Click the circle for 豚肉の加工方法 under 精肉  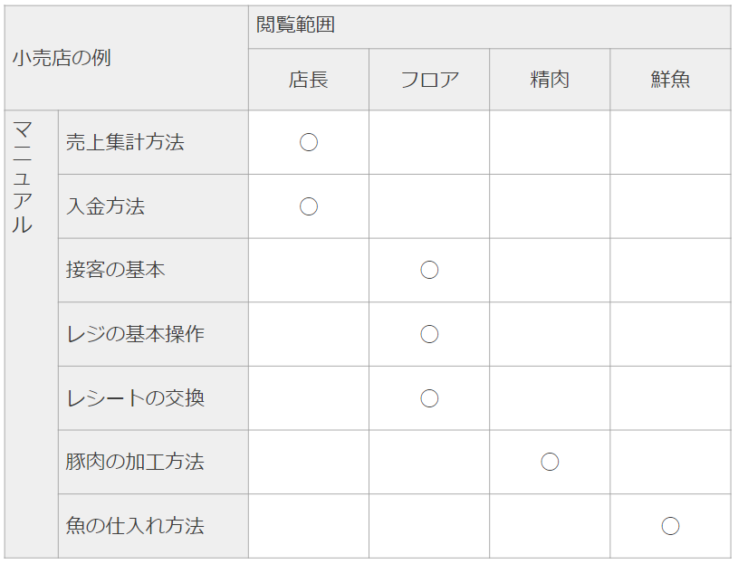pyautogui.click(x=550, y=462)
